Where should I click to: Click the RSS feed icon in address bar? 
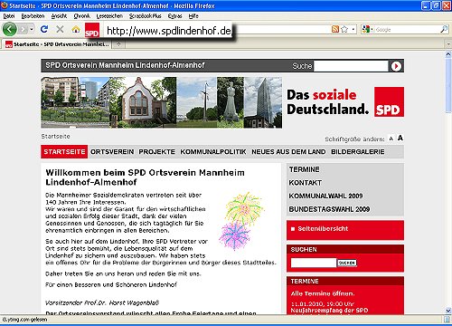click(x=335, y=29)
